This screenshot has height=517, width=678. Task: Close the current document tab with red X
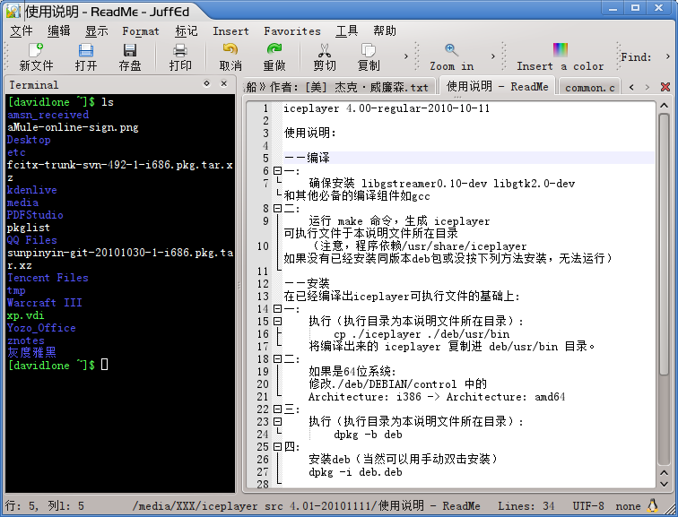click(x=665, y=87)
